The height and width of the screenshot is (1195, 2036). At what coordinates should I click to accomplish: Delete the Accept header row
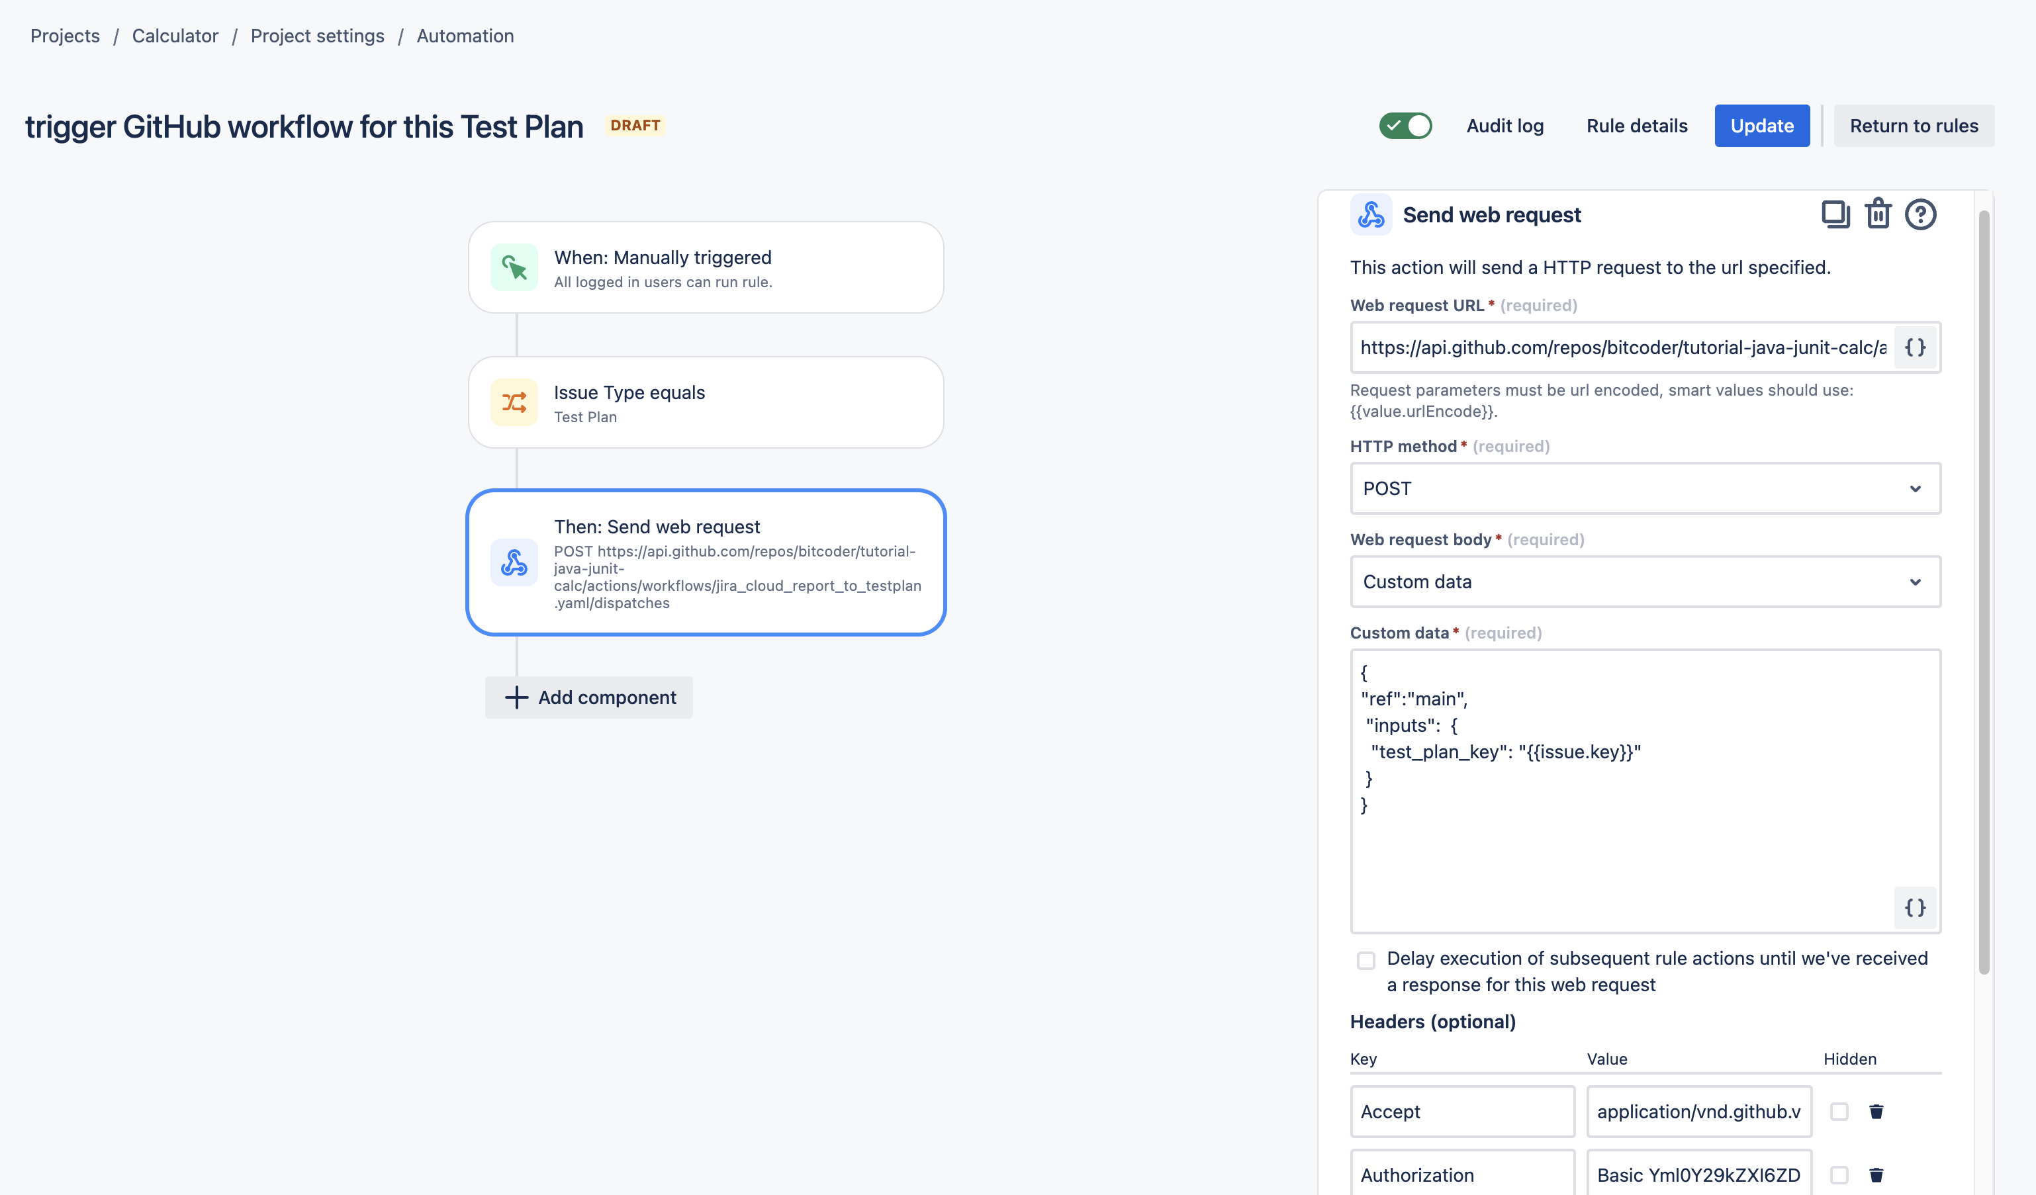1876,1112
